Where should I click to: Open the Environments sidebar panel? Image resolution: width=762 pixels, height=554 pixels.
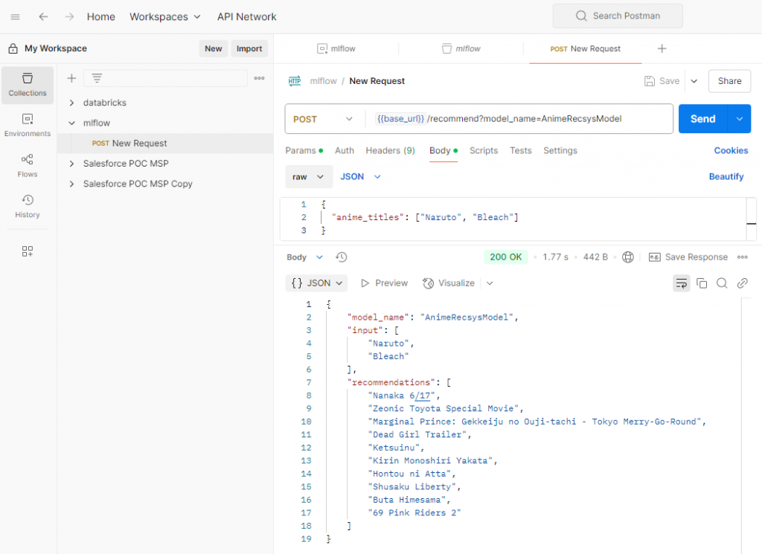(28, 125)
